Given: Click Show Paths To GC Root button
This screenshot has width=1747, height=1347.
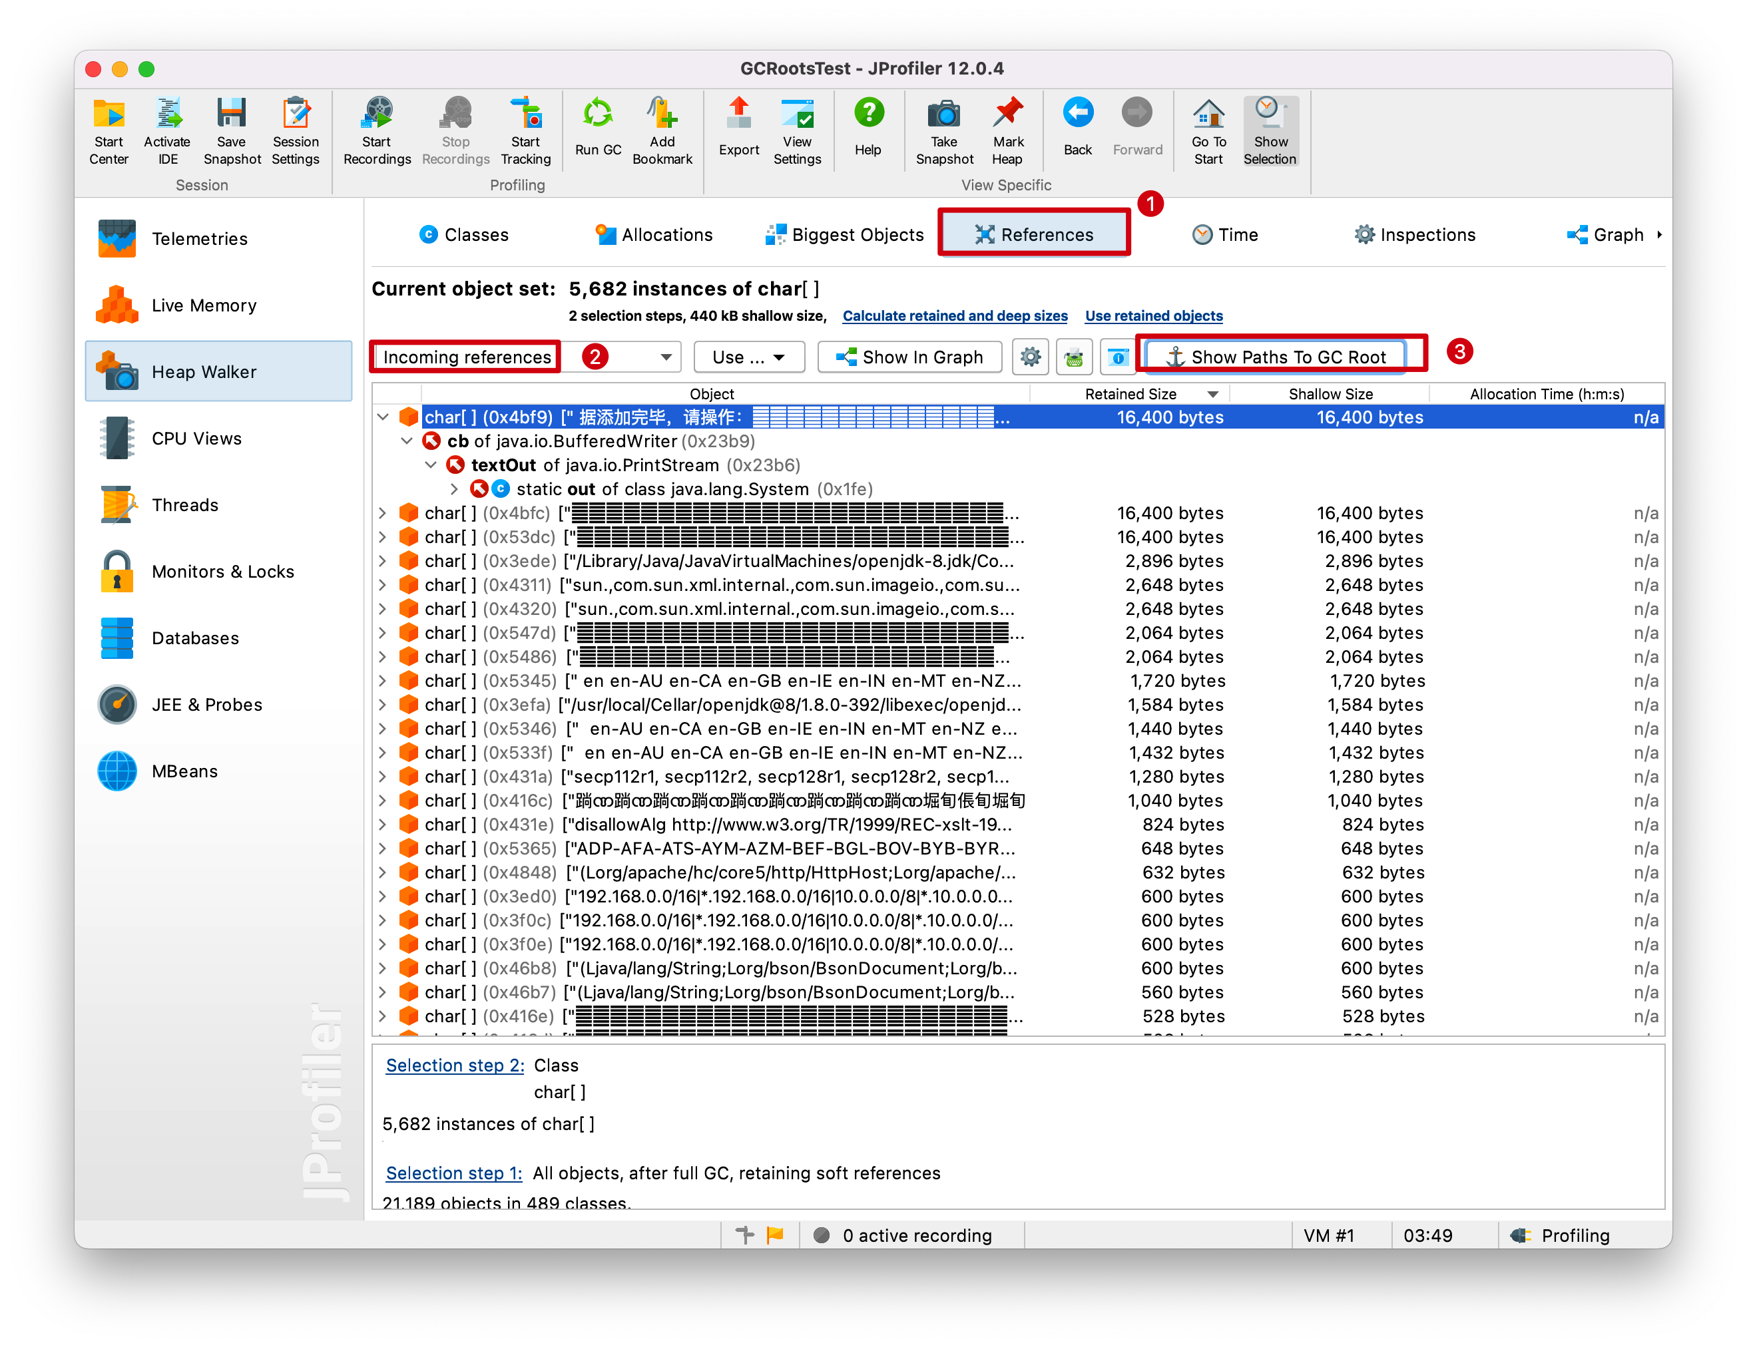Looking at the screenshot, I should click(x=1276, y=357).
